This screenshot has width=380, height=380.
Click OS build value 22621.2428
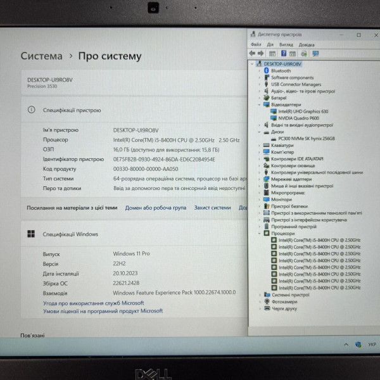pyautogui.click(x=126, y=283)
